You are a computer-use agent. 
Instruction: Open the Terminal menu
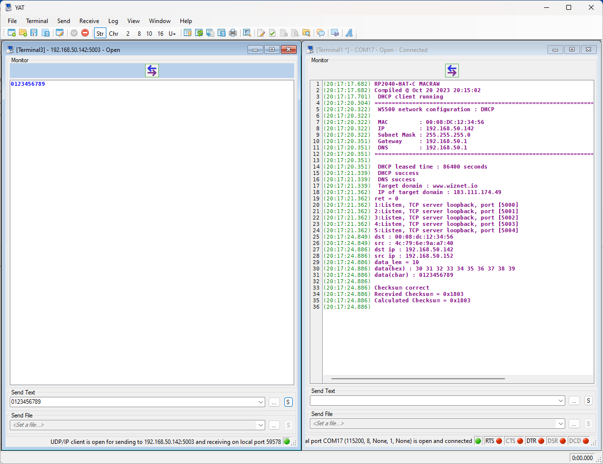pos(37,21)
